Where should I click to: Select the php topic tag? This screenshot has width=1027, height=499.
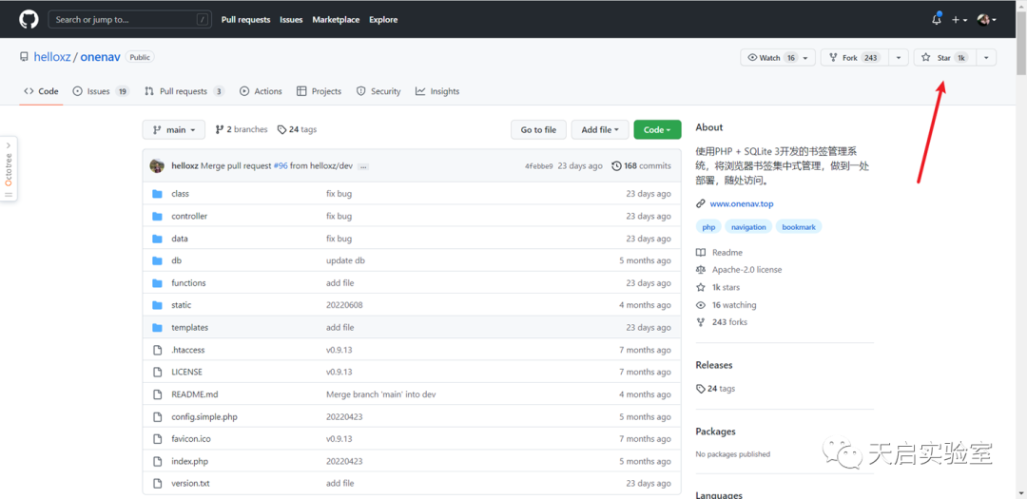[x=708, y=227]
